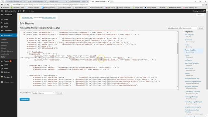Open Customize submenu item
The width and height of the screenshot is (208, 117).
point(5,42)
